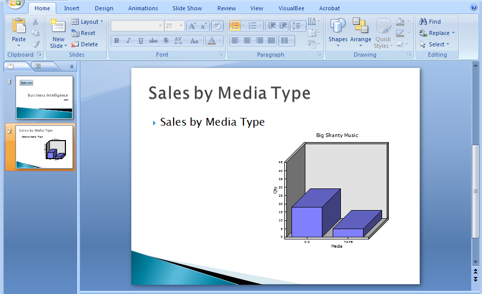This screenshot has height=294, width=482.
Task: Open the font size combo box
Action: (175, 26)
